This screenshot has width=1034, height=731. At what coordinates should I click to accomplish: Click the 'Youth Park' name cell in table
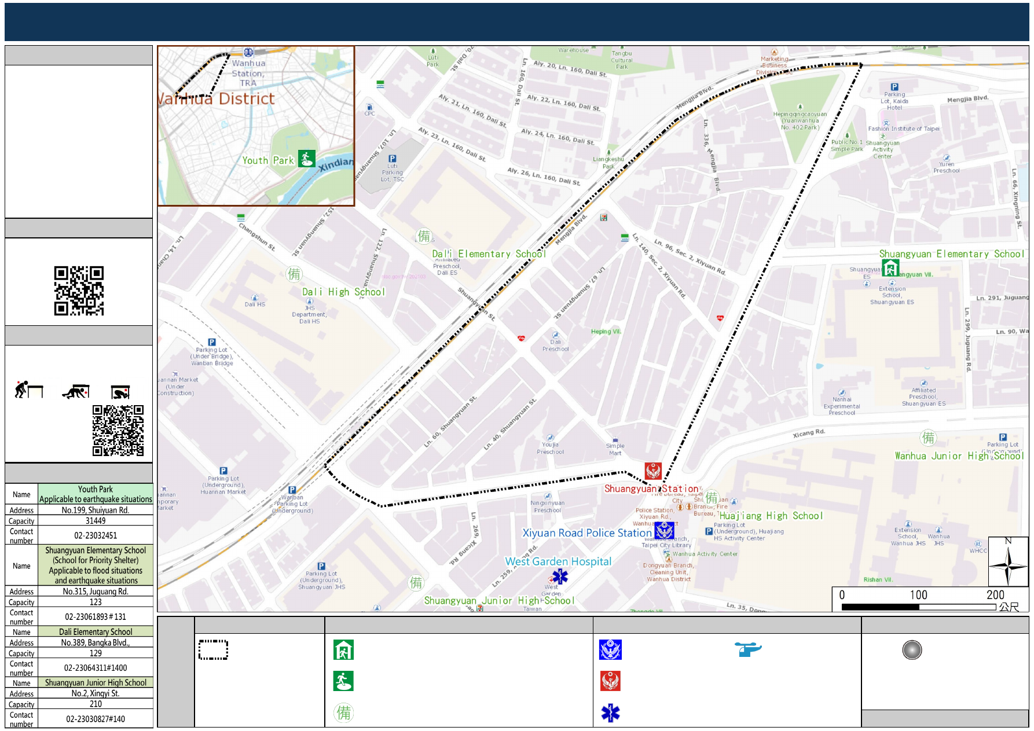pos(96,494)
